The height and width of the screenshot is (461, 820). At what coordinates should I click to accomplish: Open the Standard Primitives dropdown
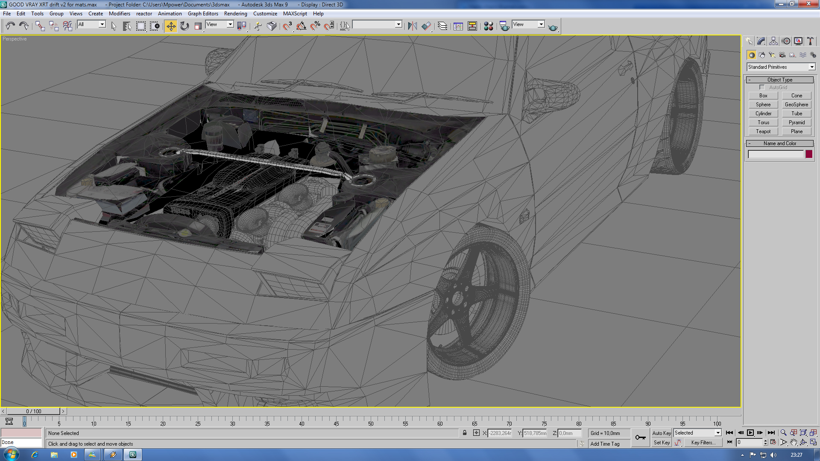[811, 67]
